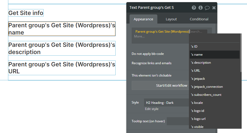Screen dimensions: 247x133
Task: Click the "More..." expression link
Action: pos(139,36)
